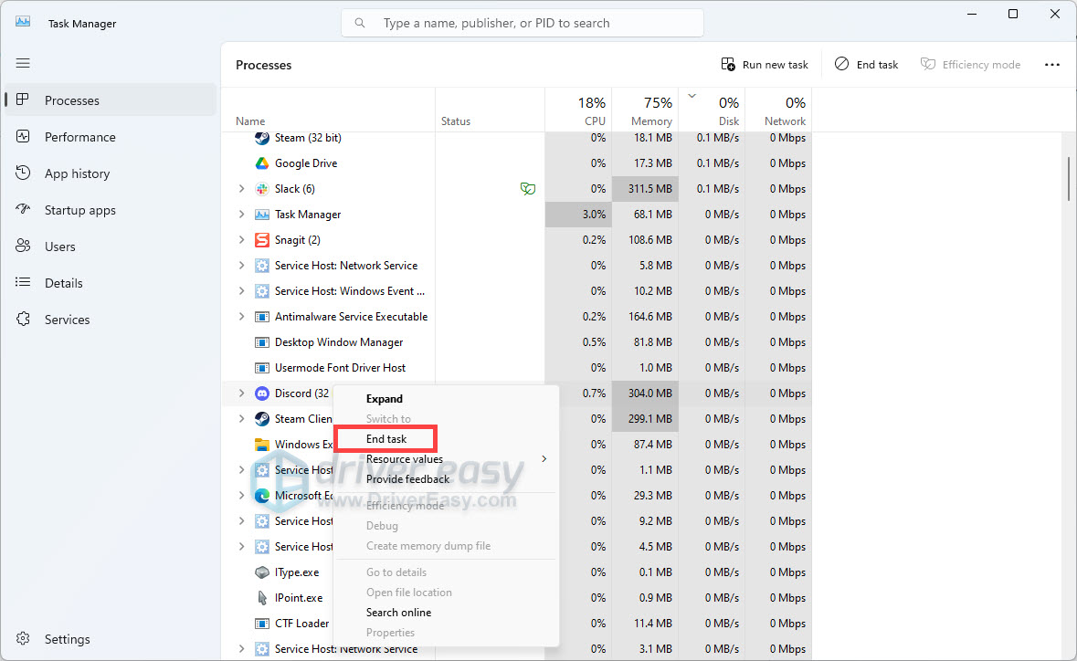Select End task in the context menu
The image size is (1077, 661).
point(385,438)
